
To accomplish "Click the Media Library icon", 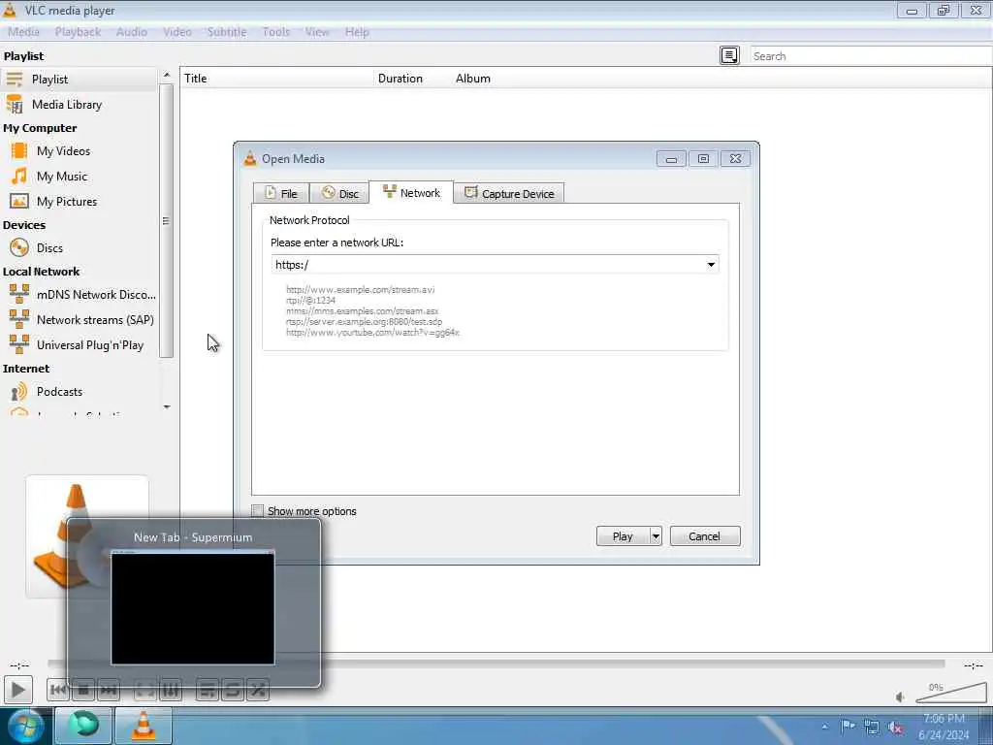I will point(14,105).
